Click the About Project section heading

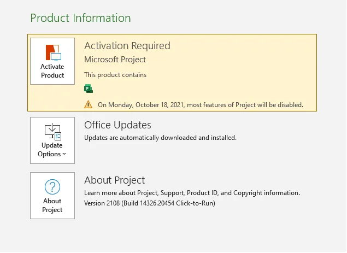tap(114, 180)
